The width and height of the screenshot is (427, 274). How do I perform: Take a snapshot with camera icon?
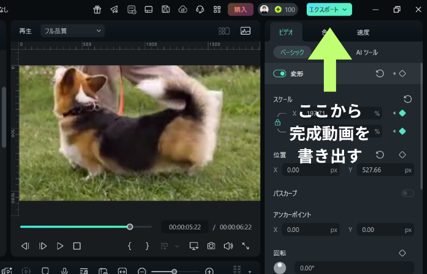click(x=211, y=246)
